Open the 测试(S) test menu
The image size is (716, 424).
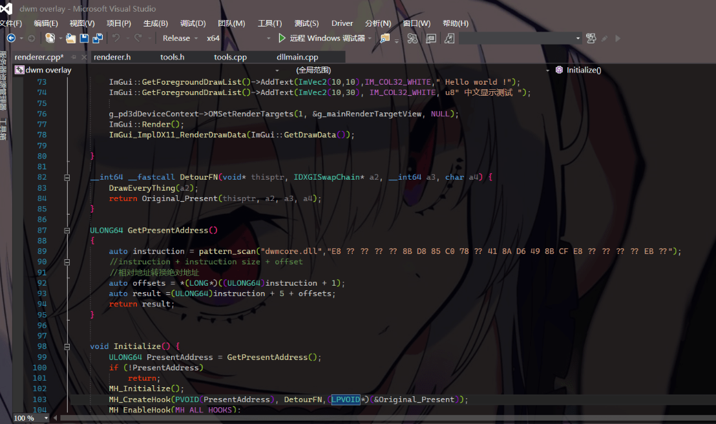tap(306, 23)
